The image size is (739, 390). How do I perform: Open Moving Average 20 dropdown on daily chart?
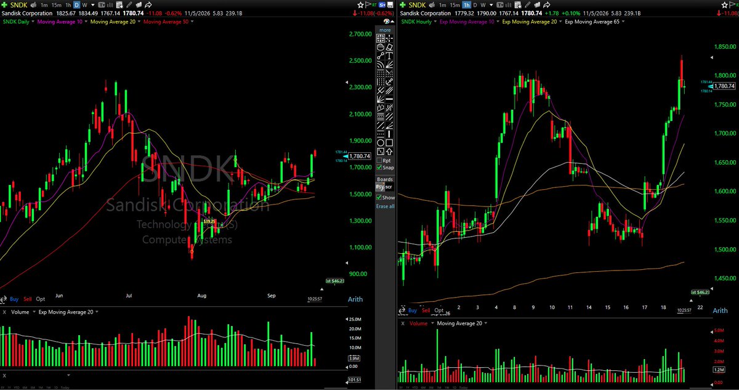(x=139, y=22)
